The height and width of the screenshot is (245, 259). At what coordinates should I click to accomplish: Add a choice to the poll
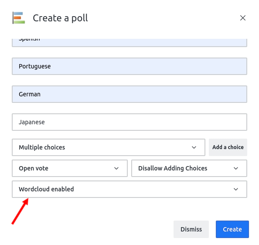(228, 147)
